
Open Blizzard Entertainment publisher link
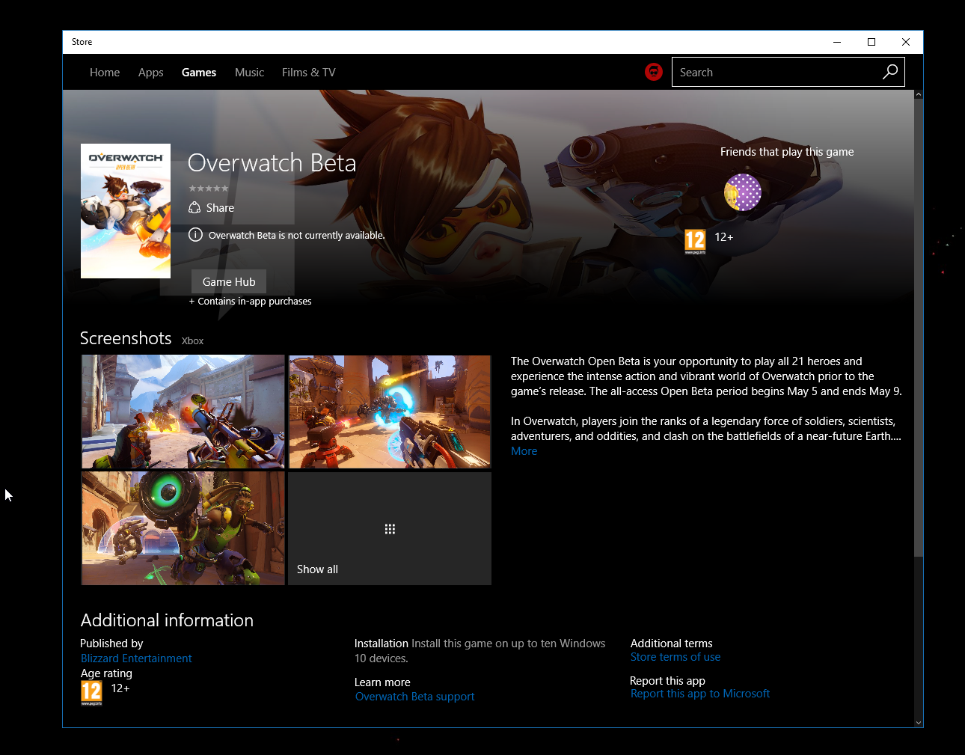point(136,658)
